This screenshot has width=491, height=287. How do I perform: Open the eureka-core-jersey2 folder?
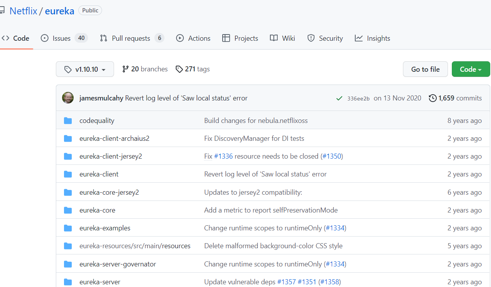[x=109, y=192]
